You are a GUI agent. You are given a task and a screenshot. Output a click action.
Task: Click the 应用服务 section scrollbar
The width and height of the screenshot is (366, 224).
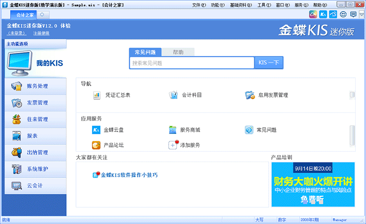(x=352, y=135)
